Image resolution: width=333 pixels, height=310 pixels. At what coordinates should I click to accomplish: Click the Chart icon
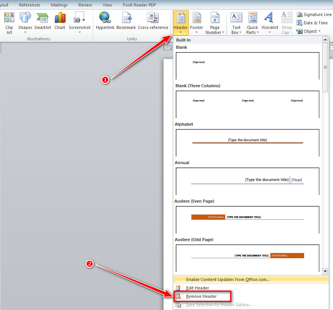[60, 18]
